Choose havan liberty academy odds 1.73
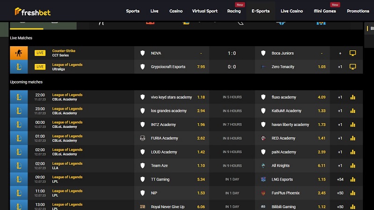Image resolution: width=374 pixels, height=210 pixels. pyautogui.click(x=322, y=125)
